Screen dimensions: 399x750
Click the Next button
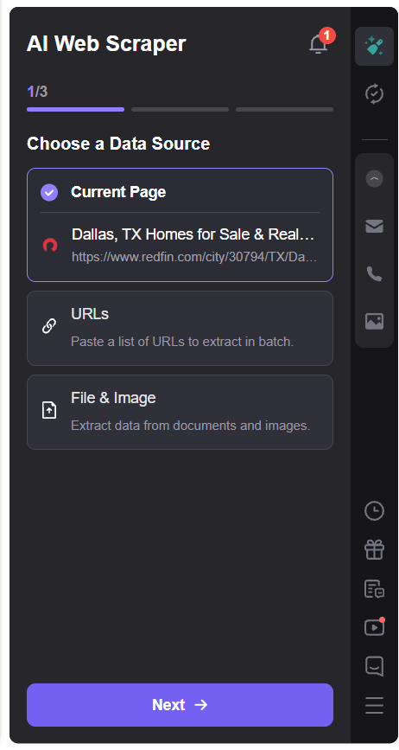click(x=180, y=704)
